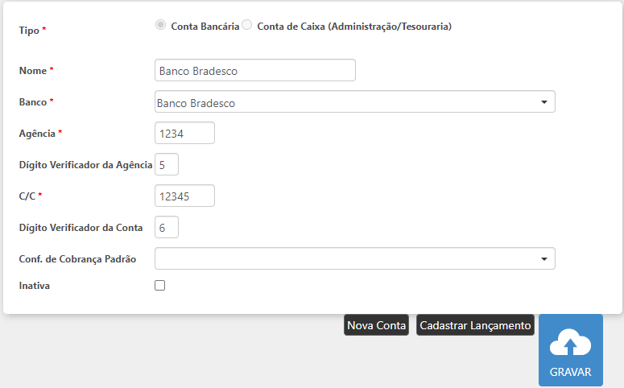Click the Cadastrar Lançamento button
The height and width of the screenshot is (388, 624).
tap(475, 325)
